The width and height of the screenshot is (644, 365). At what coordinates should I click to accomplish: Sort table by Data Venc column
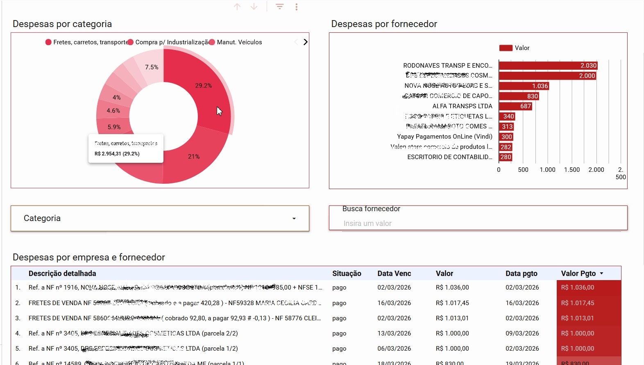pos(394,274)
